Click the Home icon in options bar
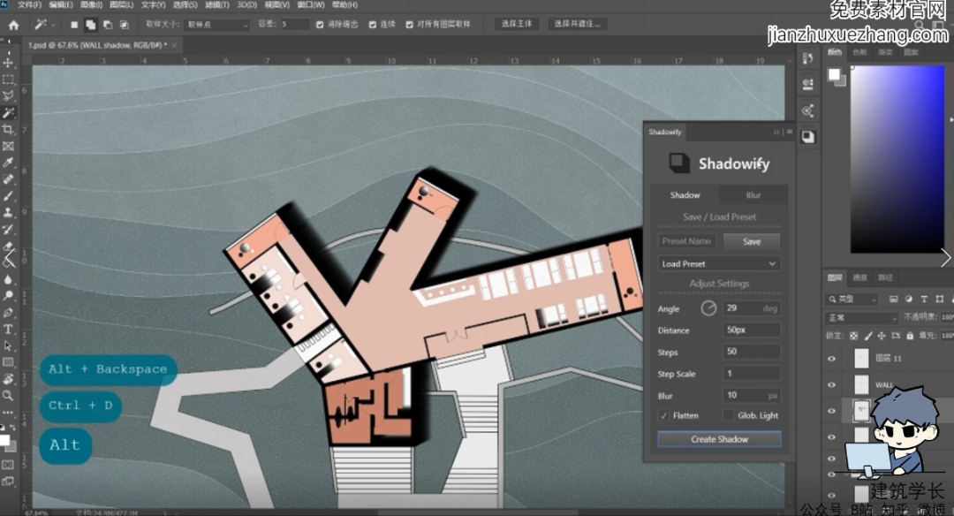Image resolution: width=954 pixels, height=516 pixels. click(13, 25)
